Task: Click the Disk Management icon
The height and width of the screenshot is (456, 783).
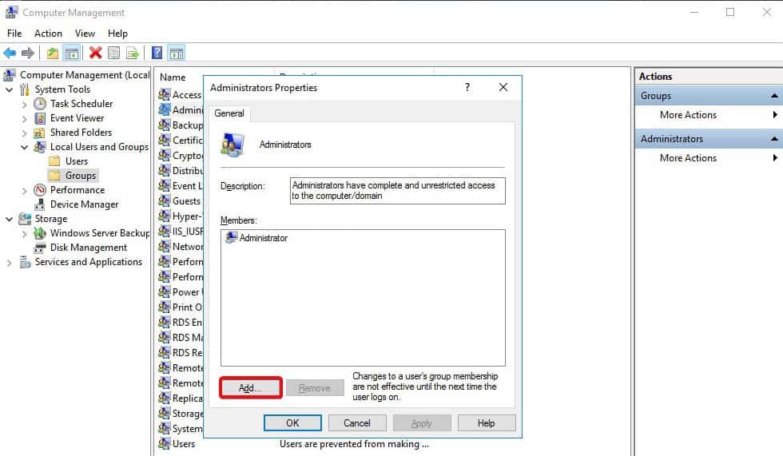Action: [40, 248]
